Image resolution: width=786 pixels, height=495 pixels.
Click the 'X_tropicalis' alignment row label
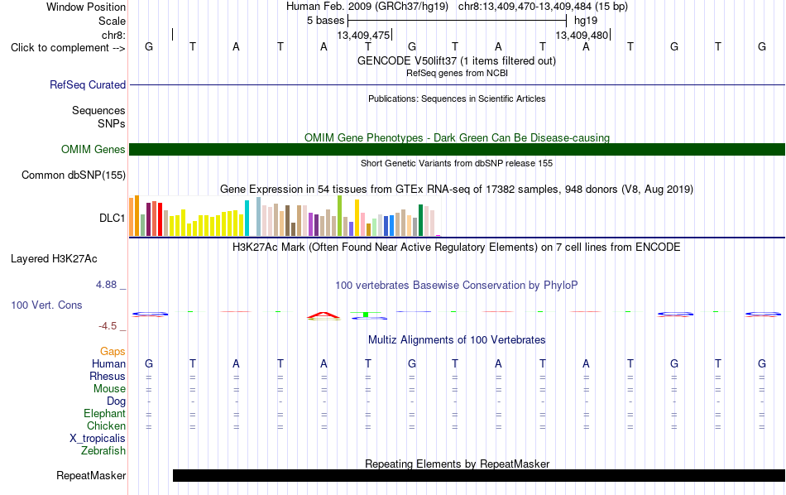(98, 439)
